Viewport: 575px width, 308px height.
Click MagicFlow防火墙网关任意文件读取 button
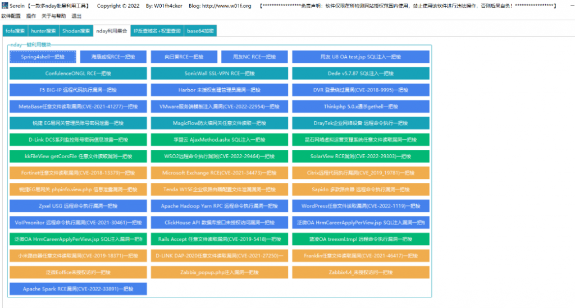[220, 123]
